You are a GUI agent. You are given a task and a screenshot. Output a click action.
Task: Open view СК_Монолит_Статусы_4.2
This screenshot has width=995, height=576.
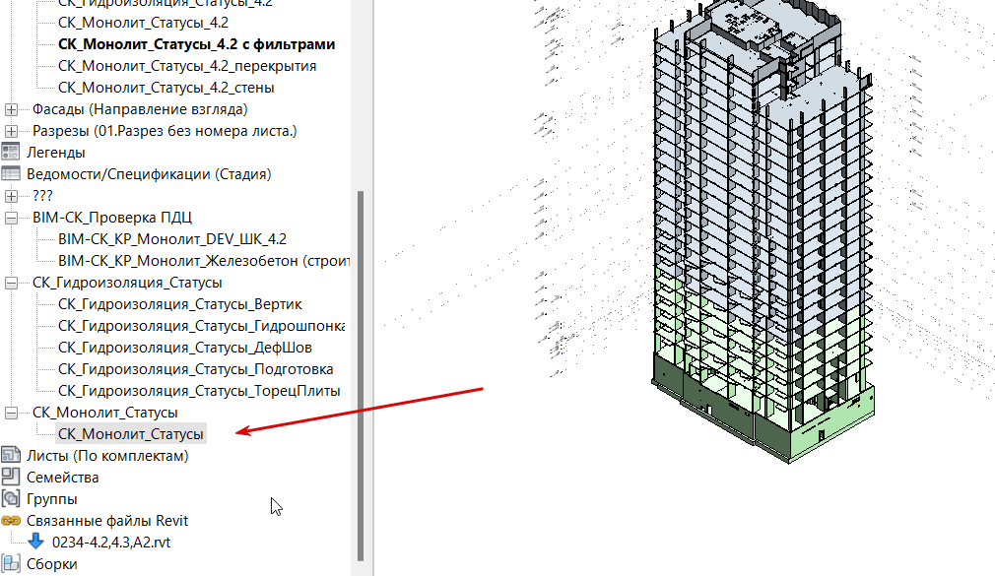coord(143,23)
